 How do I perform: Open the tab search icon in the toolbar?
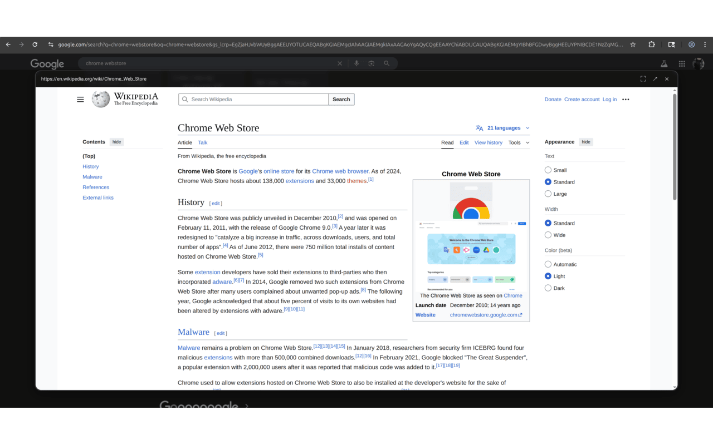(672, 44)
